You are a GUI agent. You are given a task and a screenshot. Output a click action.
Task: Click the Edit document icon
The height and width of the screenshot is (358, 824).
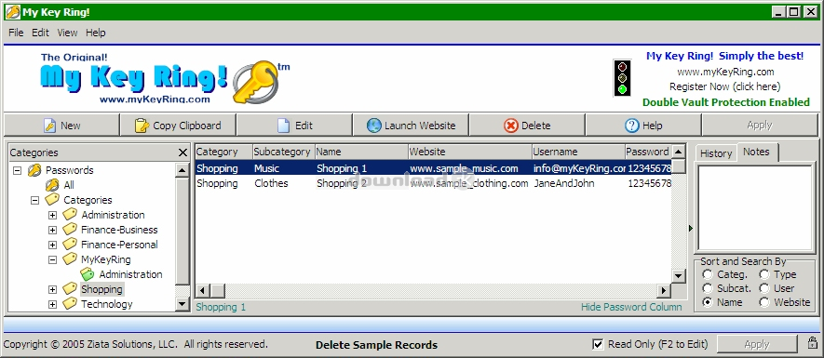pos(284,126)
